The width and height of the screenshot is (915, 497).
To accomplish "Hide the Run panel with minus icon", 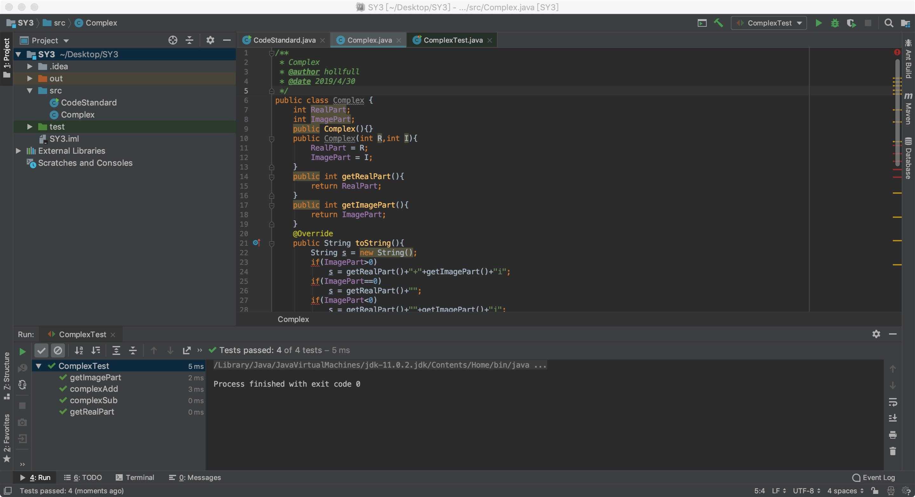I will [893, 334].
